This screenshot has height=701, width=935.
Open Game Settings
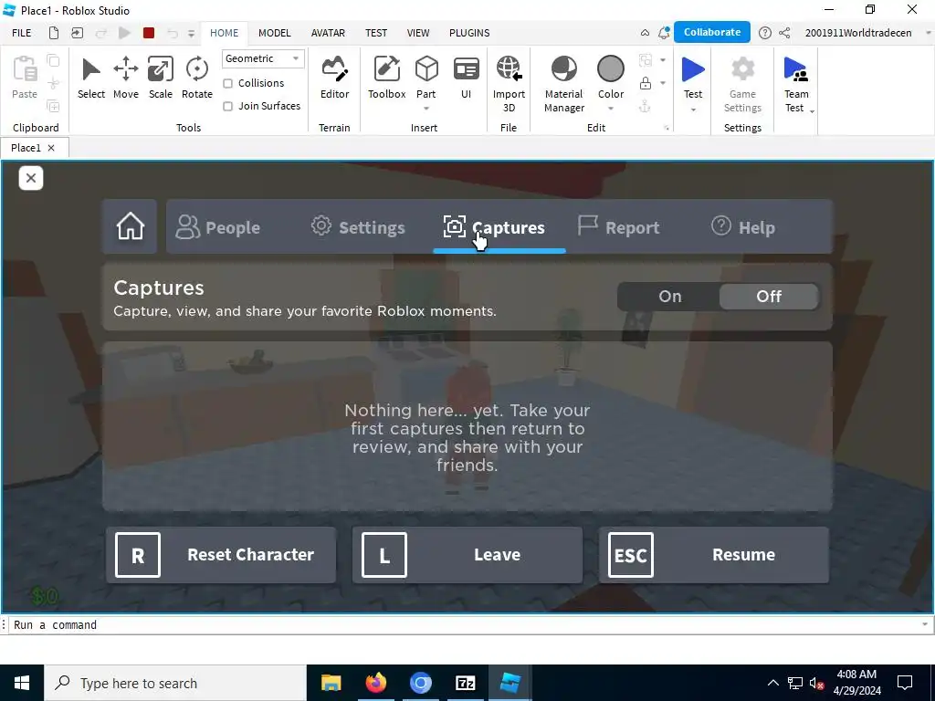(742, 83)
